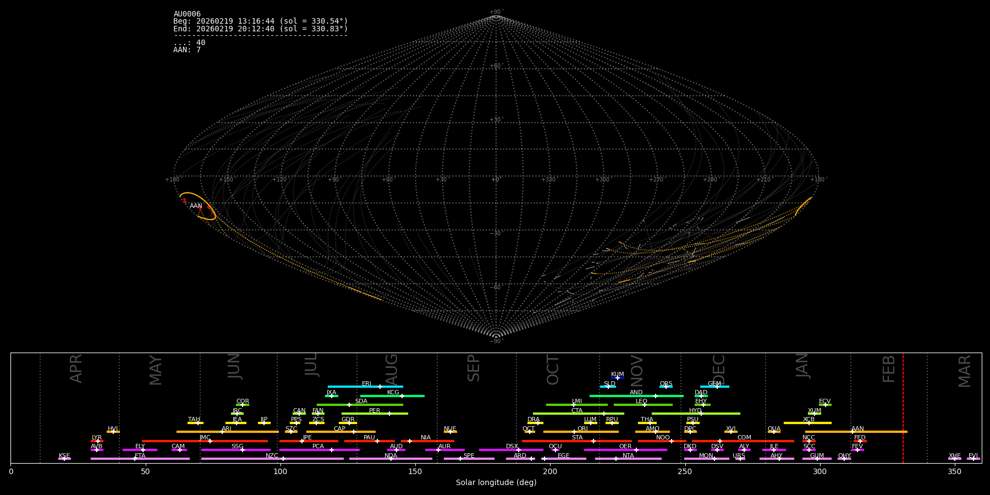Click the GUM shower label
Viewport: 990px width, 495px height.
[x=817, y=456]
